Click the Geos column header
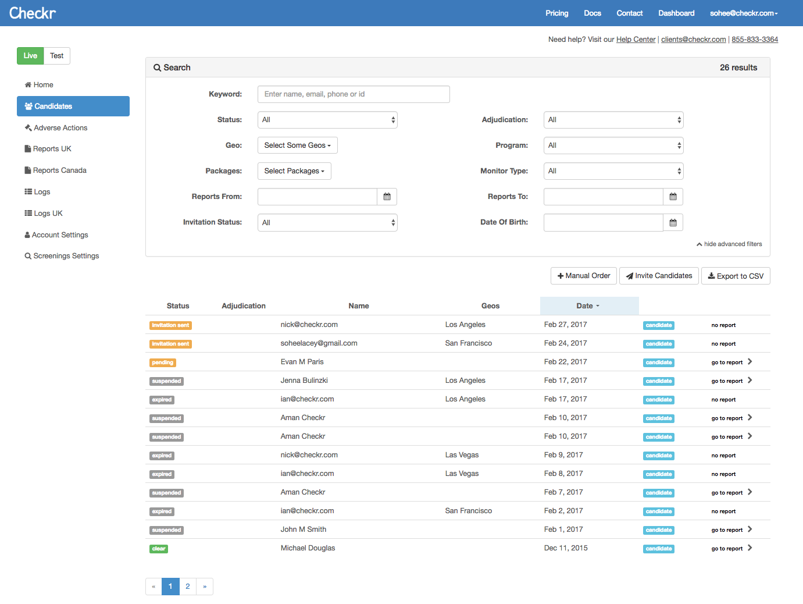803x604 pixels. click(x=490, y=306)
